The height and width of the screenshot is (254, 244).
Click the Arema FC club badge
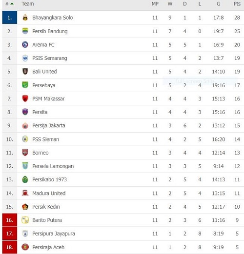25,44
